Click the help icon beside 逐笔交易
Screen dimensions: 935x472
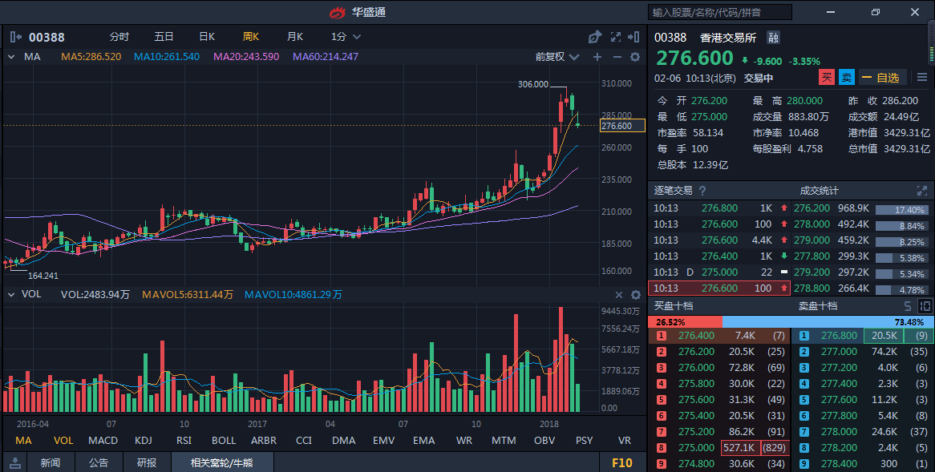click(702, 191)
